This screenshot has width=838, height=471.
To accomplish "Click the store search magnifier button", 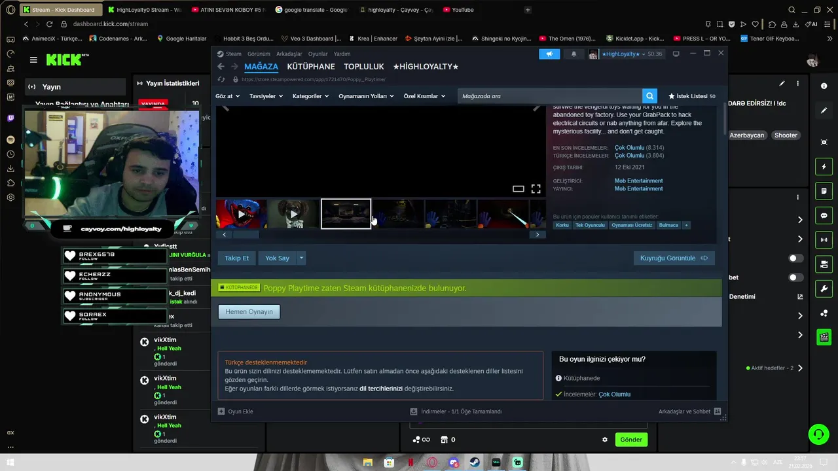I will (649, 96).
